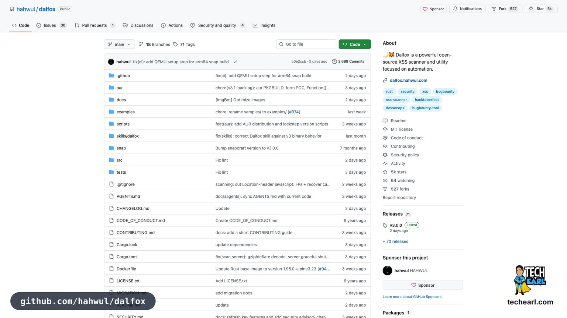567x318 pixels.
Task: Click the link icon beside dalfox.hahwul.com
Action: tap(385, 80)
